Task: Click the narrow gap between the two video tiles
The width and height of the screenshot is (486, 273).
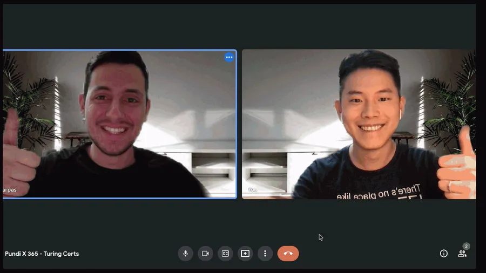Action: 239,124
